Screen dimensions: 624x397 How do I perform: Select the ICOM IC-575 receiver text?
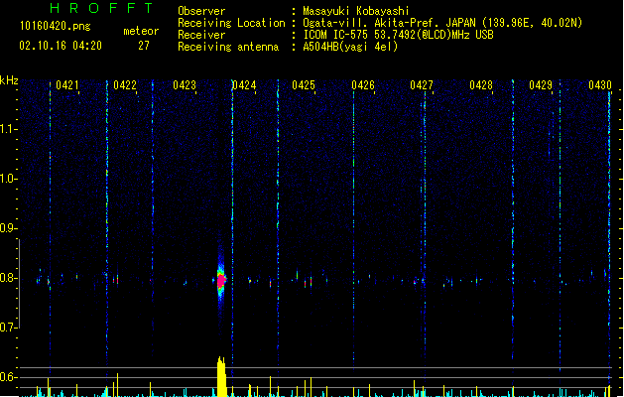coord(398,35)
